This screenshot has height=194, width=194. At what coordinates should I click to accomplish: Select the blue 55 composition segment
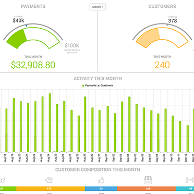tap(101, 189)
